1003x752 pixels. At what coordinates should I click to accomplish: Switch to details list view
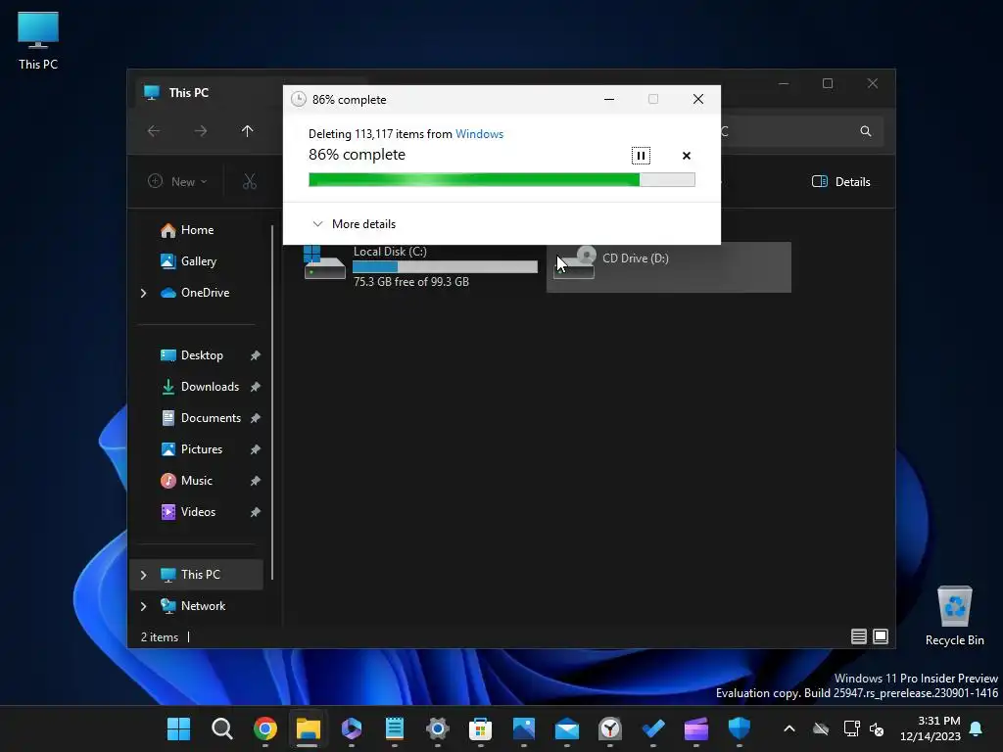click(858, 636)
